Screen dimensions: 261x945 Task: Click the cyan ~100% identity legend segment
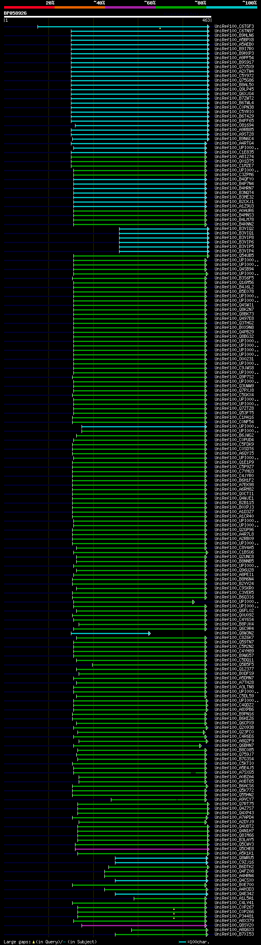tap(231, 7)
